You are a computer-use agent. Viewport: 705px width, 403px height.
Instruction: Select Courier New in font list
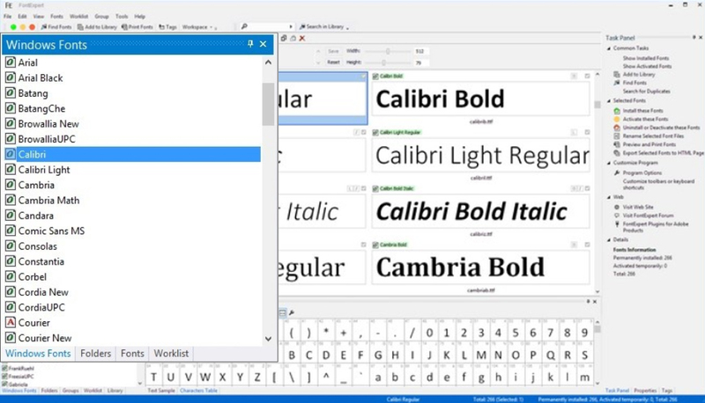coord(45,338)
